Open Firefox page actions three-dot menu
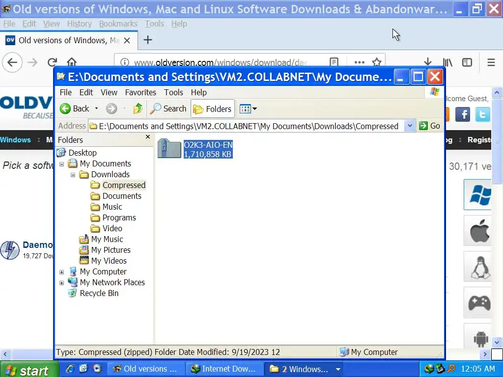 point(359,62)
